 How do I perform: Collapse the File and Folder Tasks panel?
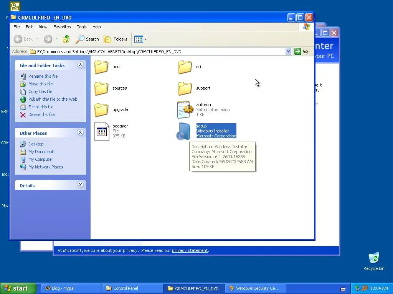pyautogui.click(x=80, y=65)
